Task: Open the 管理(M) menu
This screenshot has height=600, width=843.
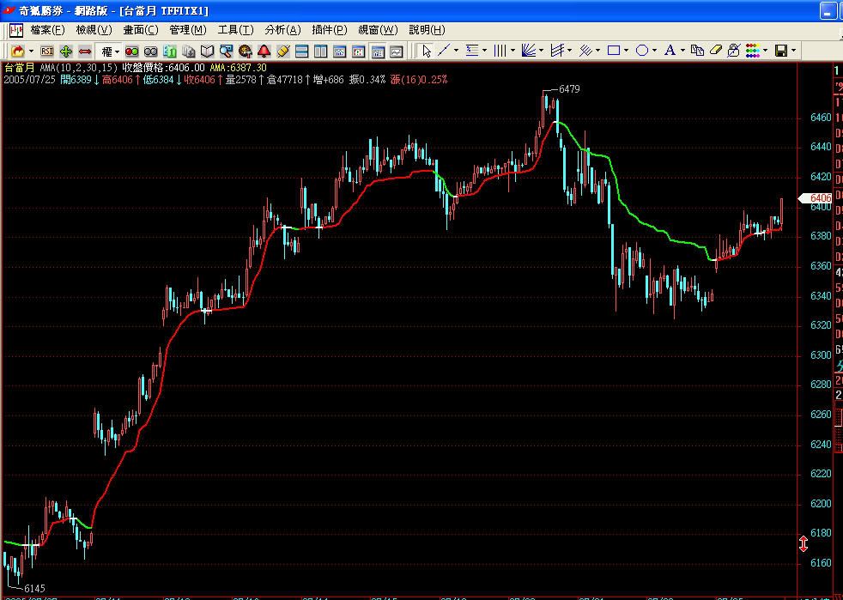Action: [188, 30]
